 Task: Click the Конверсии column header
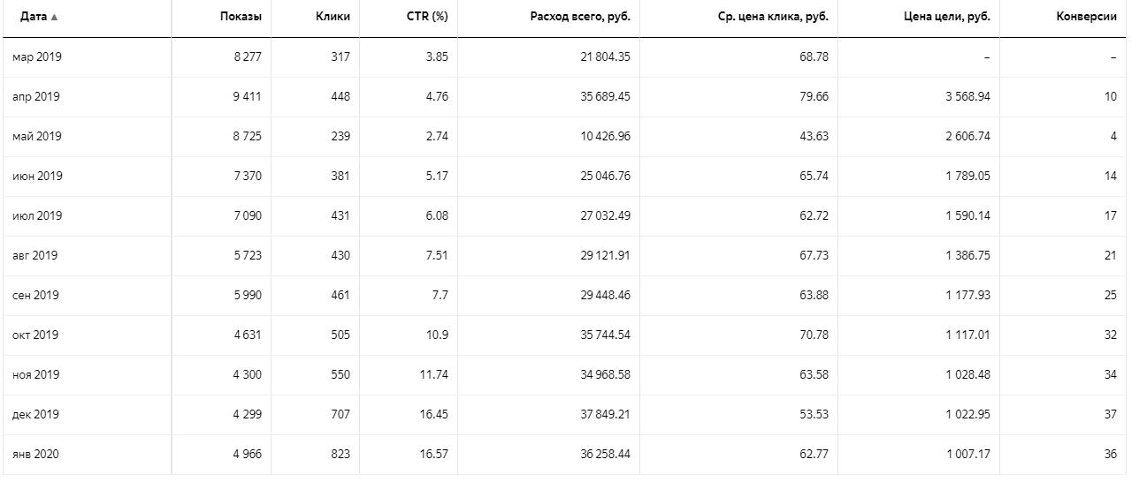1086,17
